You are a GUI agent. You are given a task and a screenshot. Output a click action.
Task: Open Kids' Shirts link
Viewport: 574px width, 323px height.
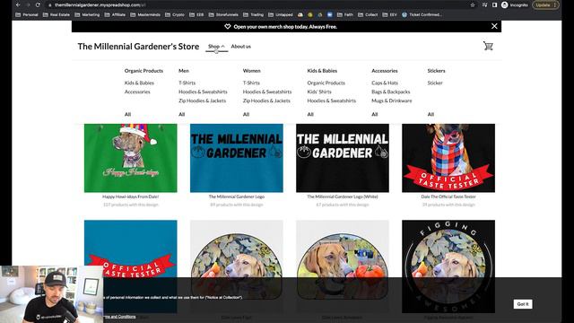(319, 92)
